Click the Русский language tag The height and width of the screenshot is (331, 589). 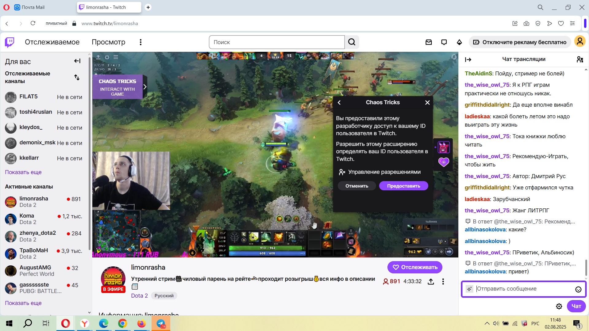tap(164, 296)
